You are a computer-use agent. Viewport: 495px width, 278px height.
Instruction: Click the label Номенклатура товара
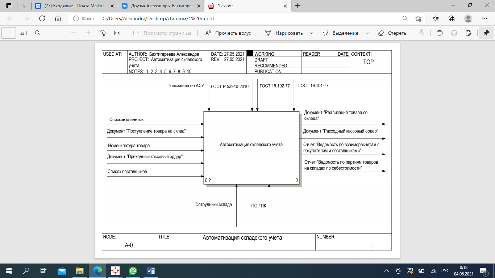(129, 146)
